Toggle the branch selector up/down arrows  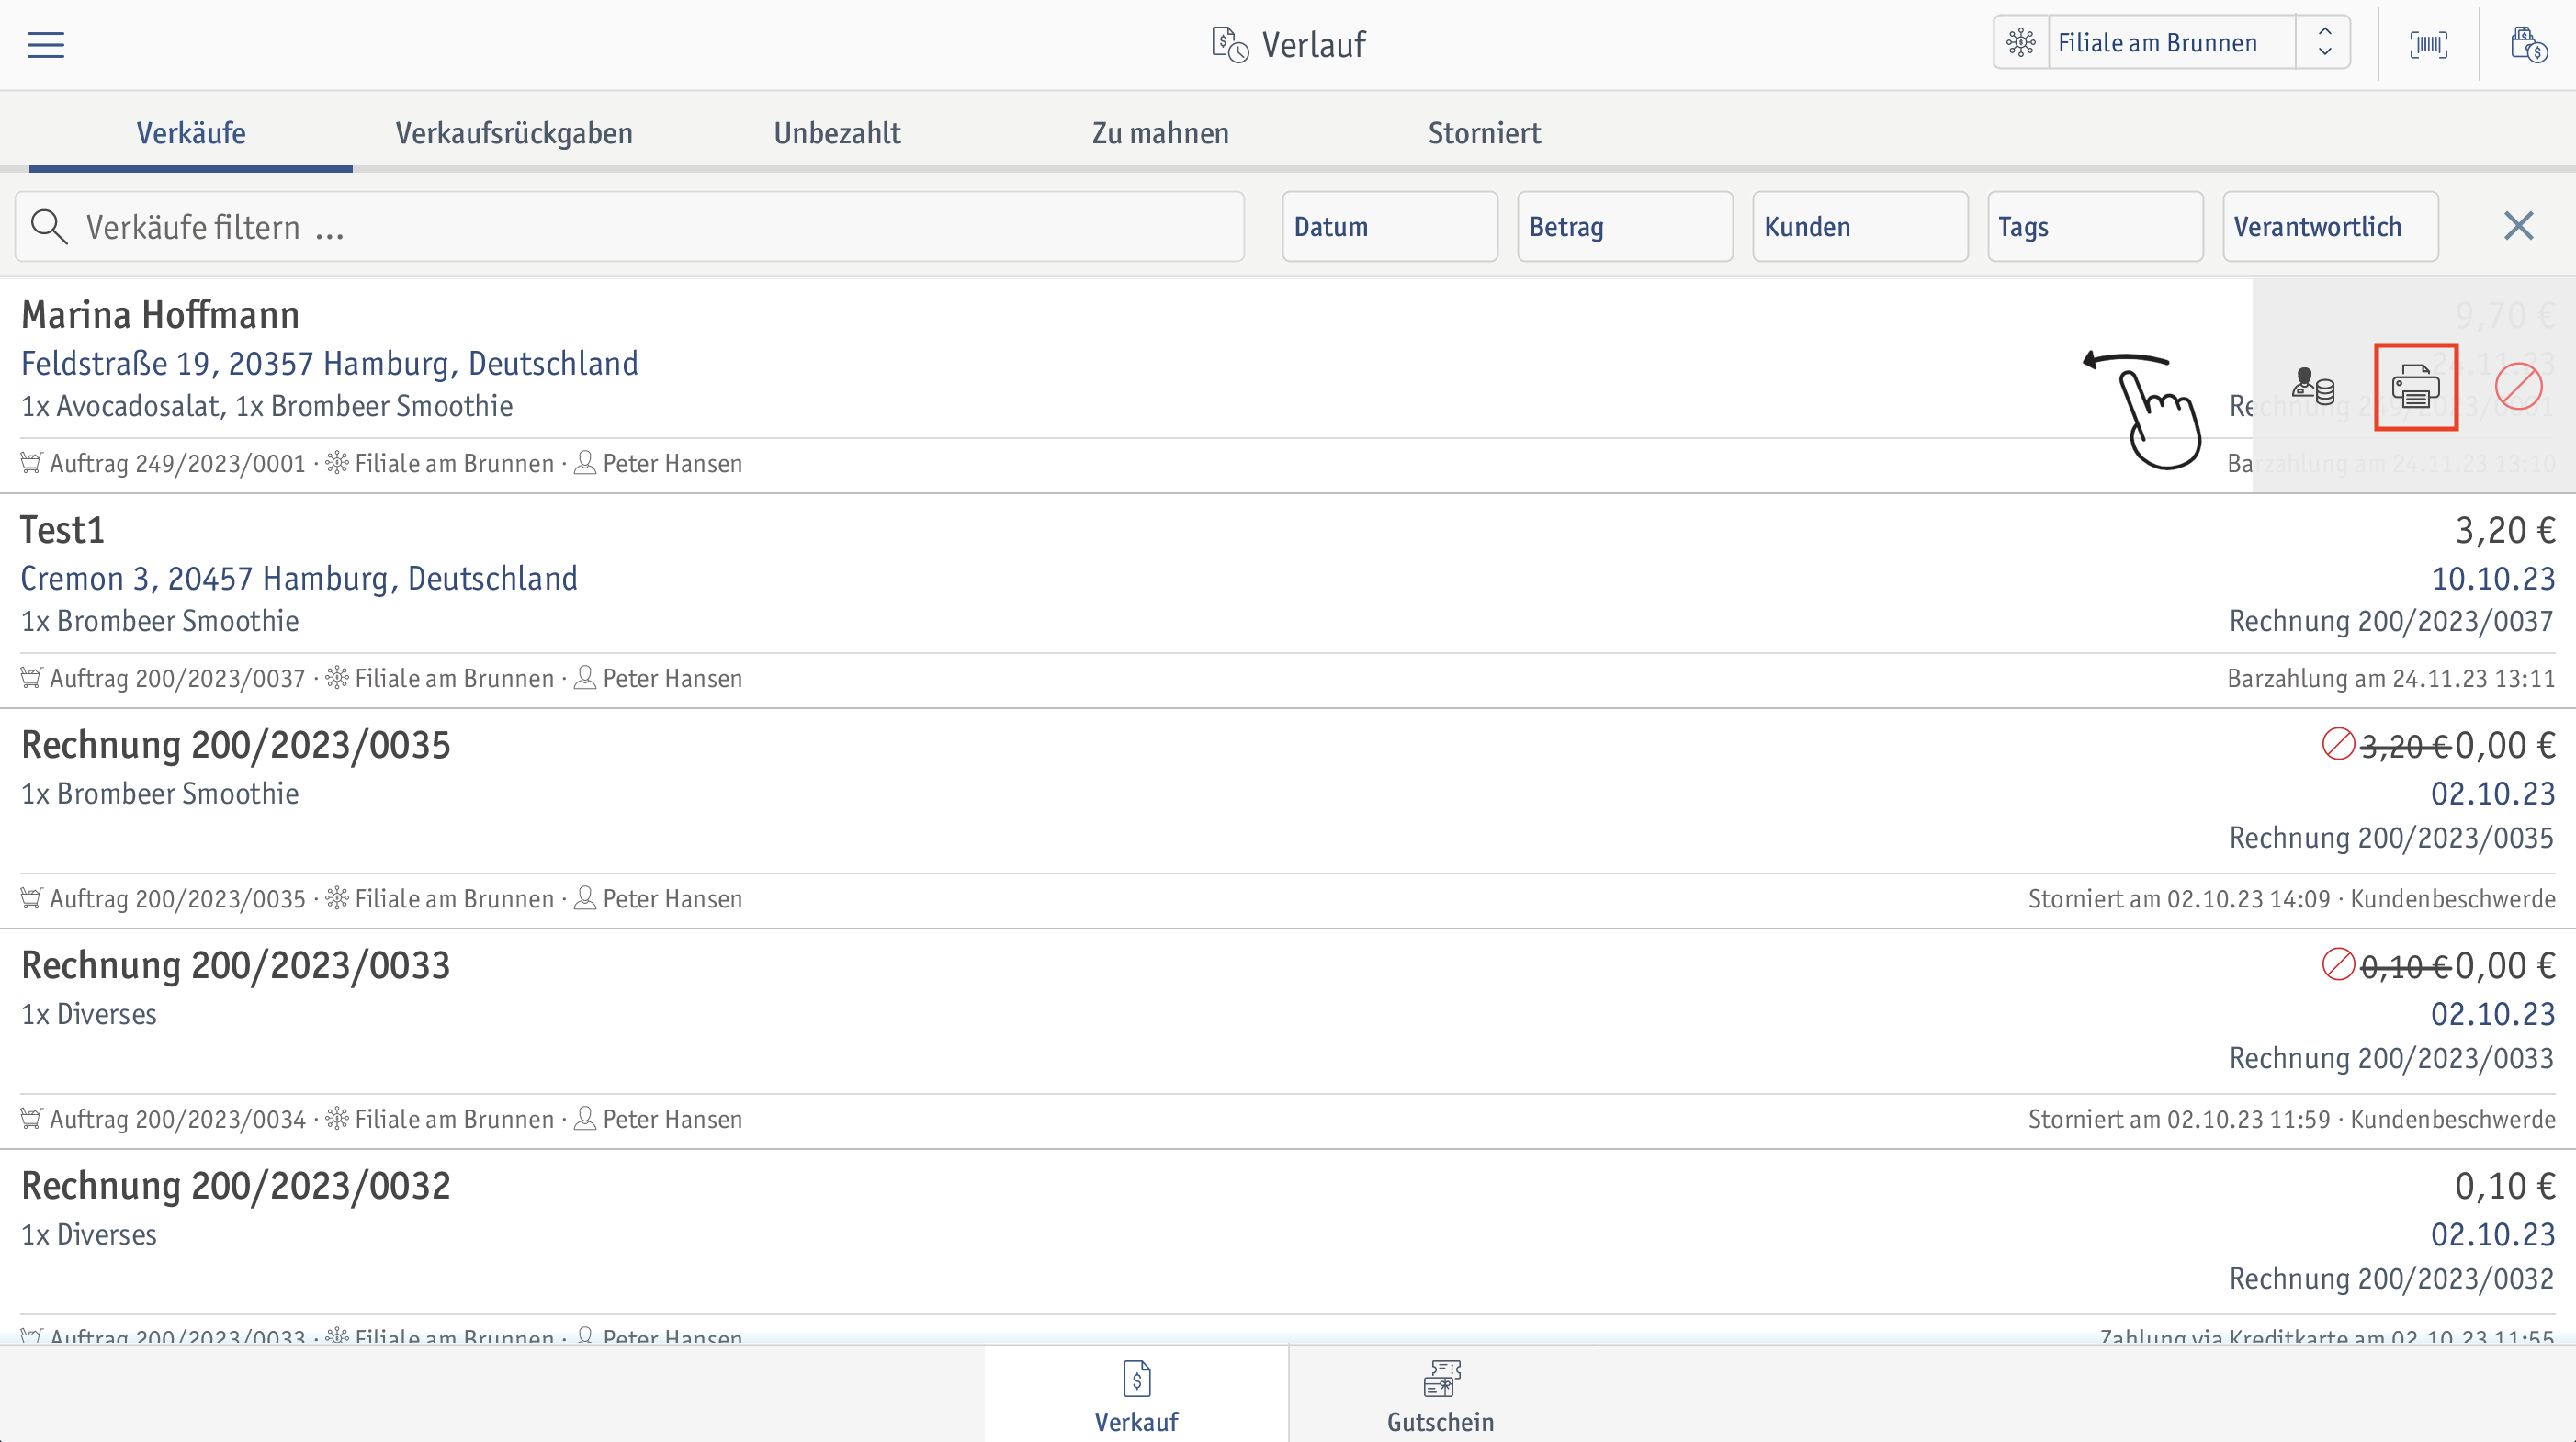2324,43
